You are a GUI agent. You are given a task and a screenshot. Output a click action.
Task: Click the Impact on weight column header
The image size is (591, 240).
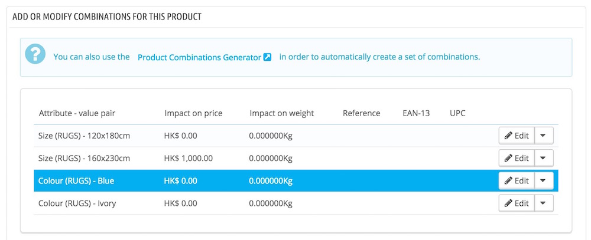point(281,113)
